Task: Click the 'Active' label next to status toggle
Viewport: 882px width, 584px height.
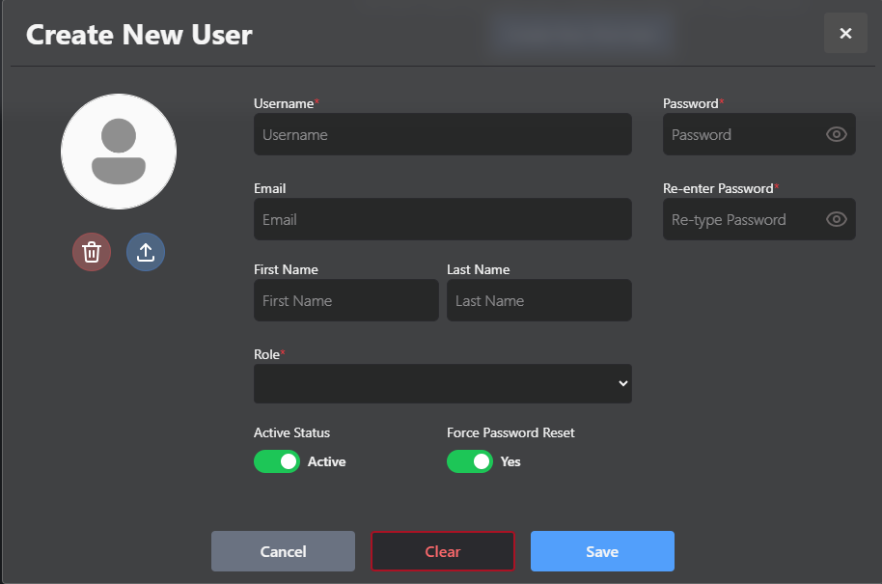Action: (327, 461)
